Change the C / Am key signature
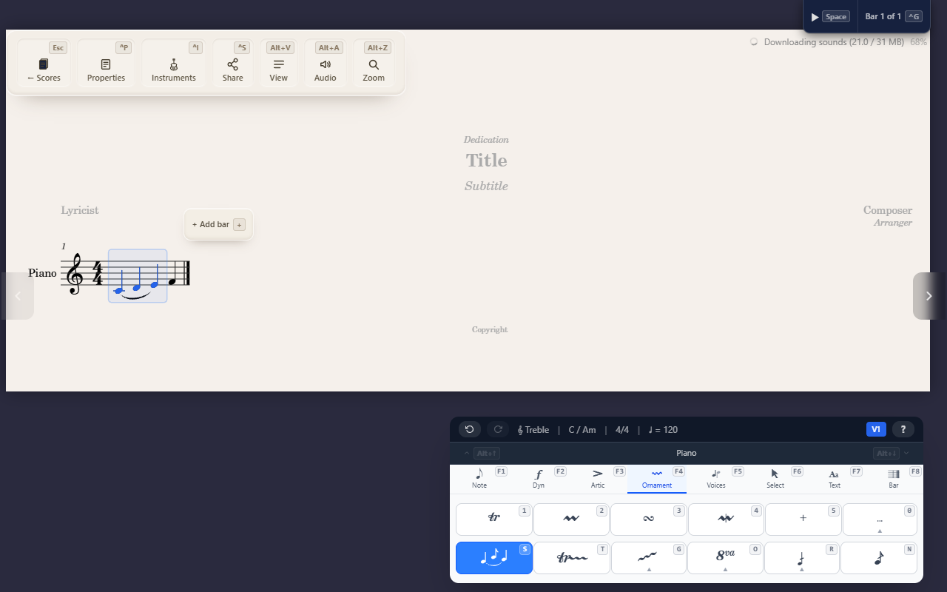Image resolution: width=947 pixels, height=592 pixels. 582,430
